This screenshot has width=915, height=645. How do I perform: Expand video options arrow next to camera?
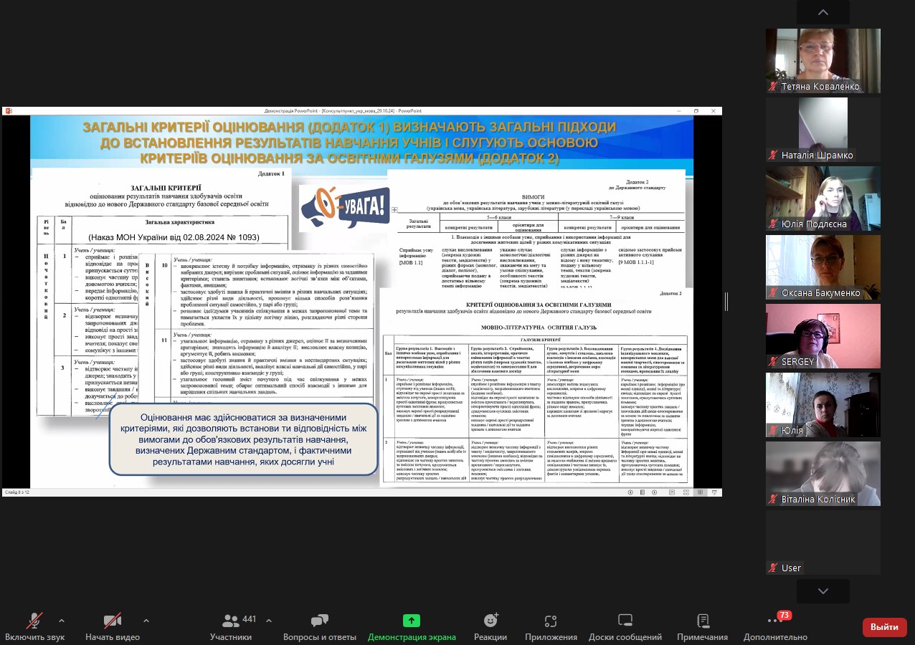[x=146, y=621]
